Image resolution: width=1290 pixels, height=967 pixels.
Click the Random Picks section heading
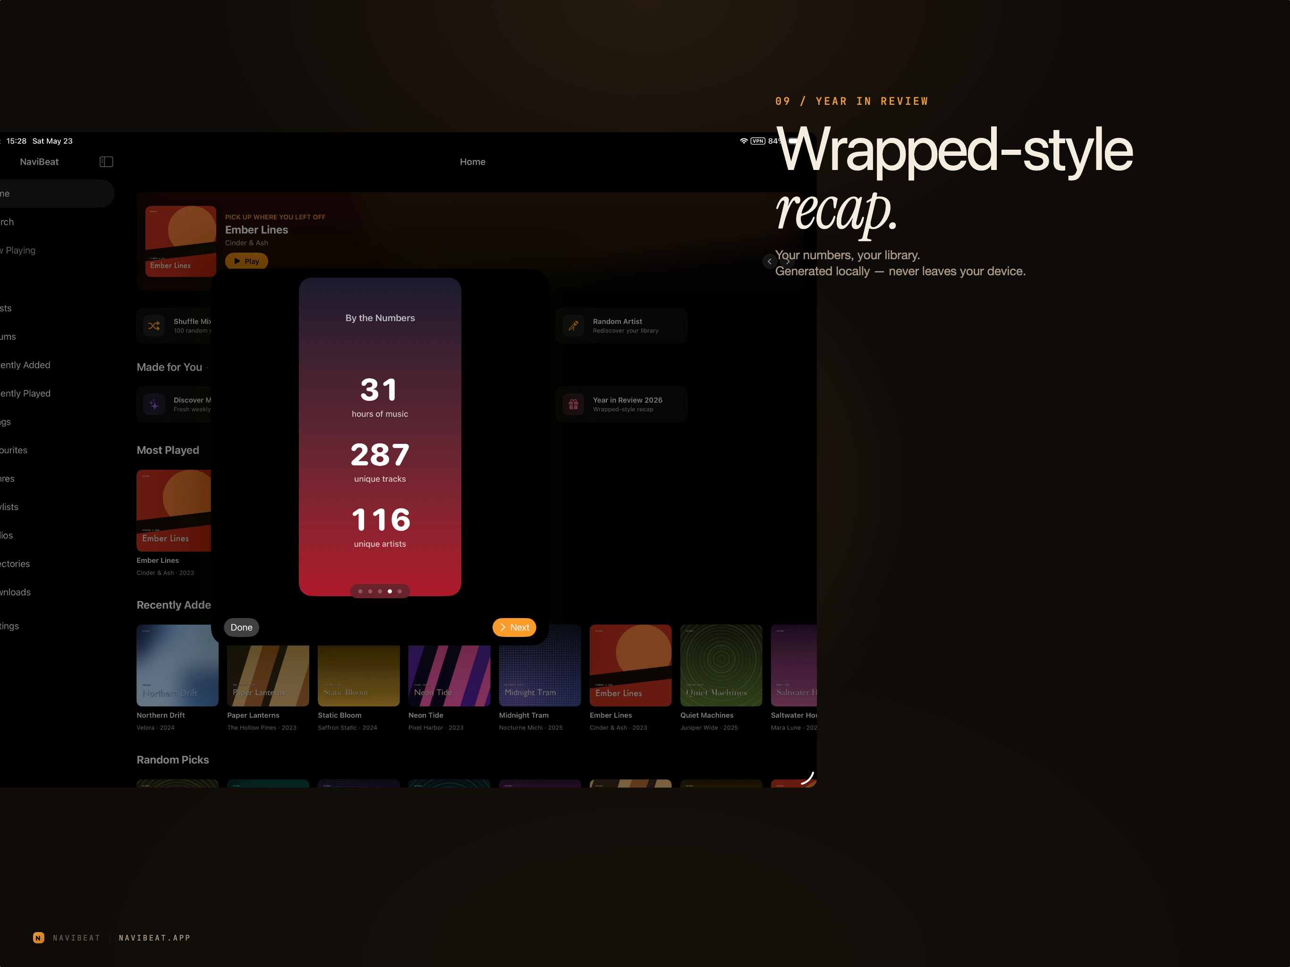coord(173,759)
